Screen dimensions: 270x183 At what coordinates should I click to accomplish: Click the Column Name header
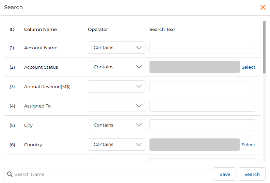tap(40, 29)
